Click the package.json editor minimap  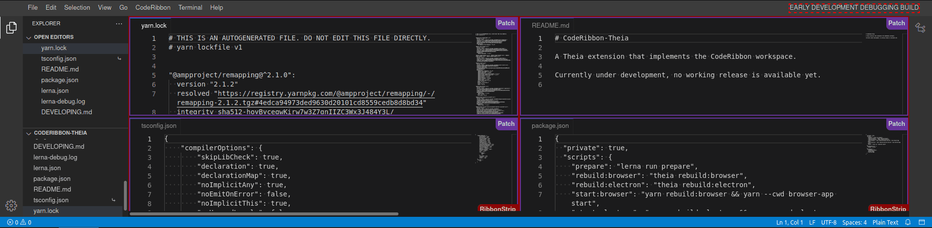point(884,173)
